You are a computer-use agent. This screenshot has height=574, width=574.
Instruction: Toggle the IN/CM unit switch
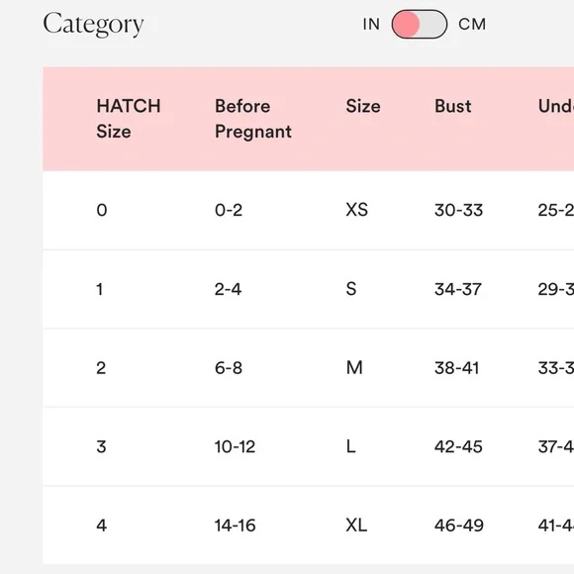tap(420, 24)
